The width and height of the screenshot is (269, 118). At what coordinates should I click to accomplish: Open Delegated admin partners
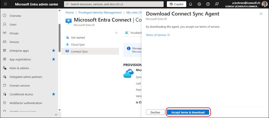point(26,77)
